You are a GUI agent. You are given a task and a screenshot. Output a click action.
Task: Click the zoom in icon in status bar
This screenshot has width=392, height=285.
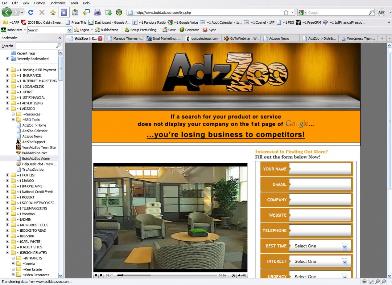378,282
